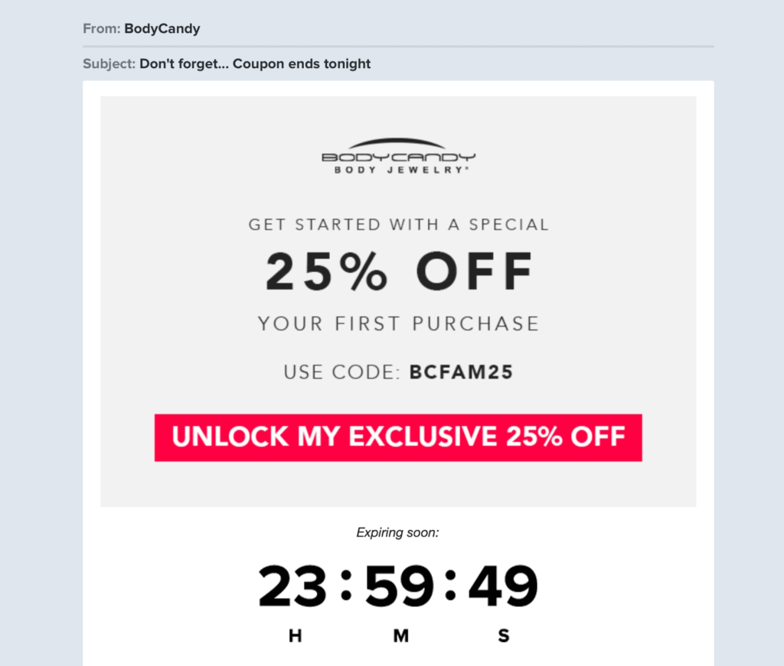
Task: Click the BodyCandy Body Jewelry logo
Action: (x=398, y=157)
